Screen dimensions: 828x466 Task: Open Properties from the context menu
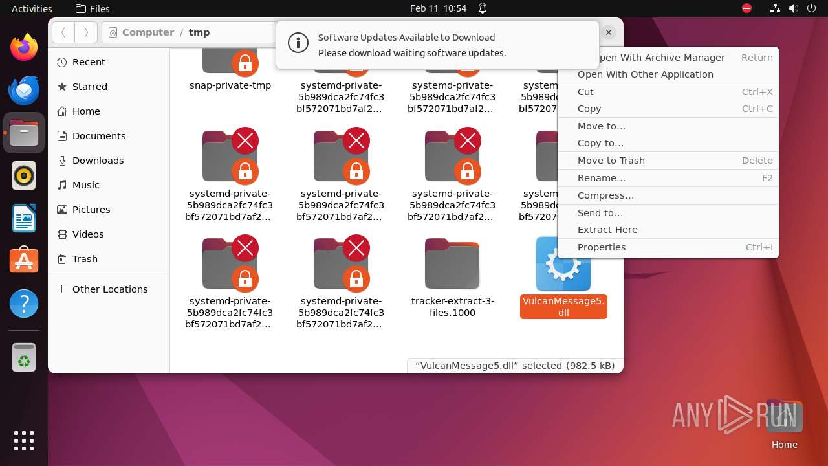(668, 247)
